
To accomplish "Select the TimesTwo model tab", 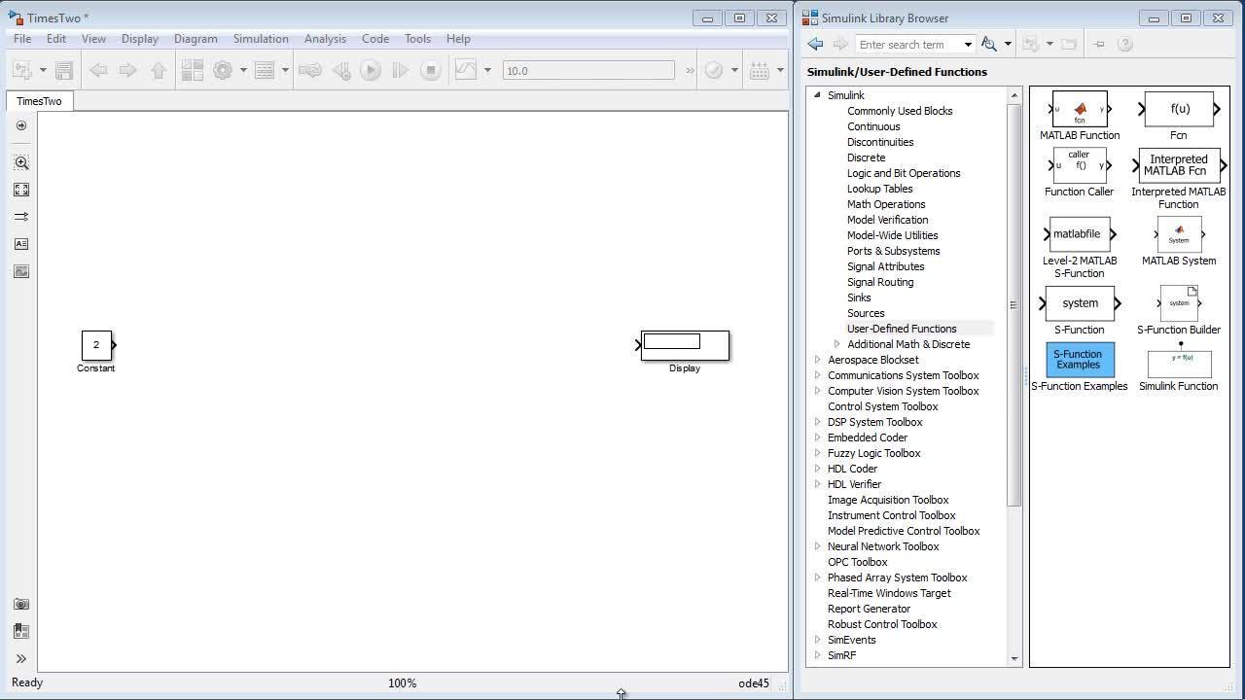I will click(x=39, y=101).
